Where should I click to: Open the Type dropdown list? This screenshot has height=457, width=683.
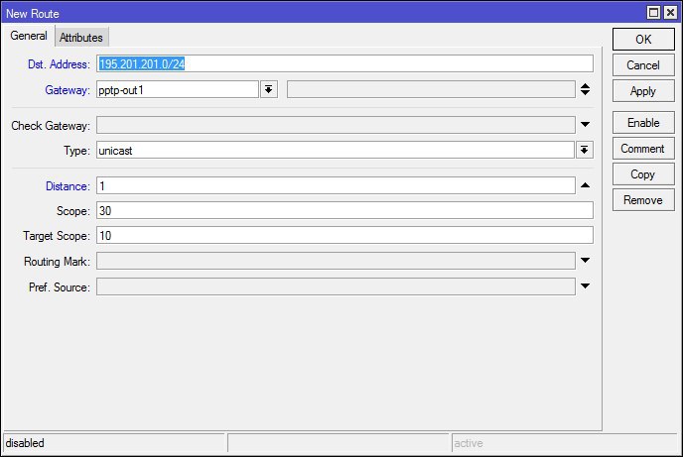pyautogui.click(x=584, y=151)
